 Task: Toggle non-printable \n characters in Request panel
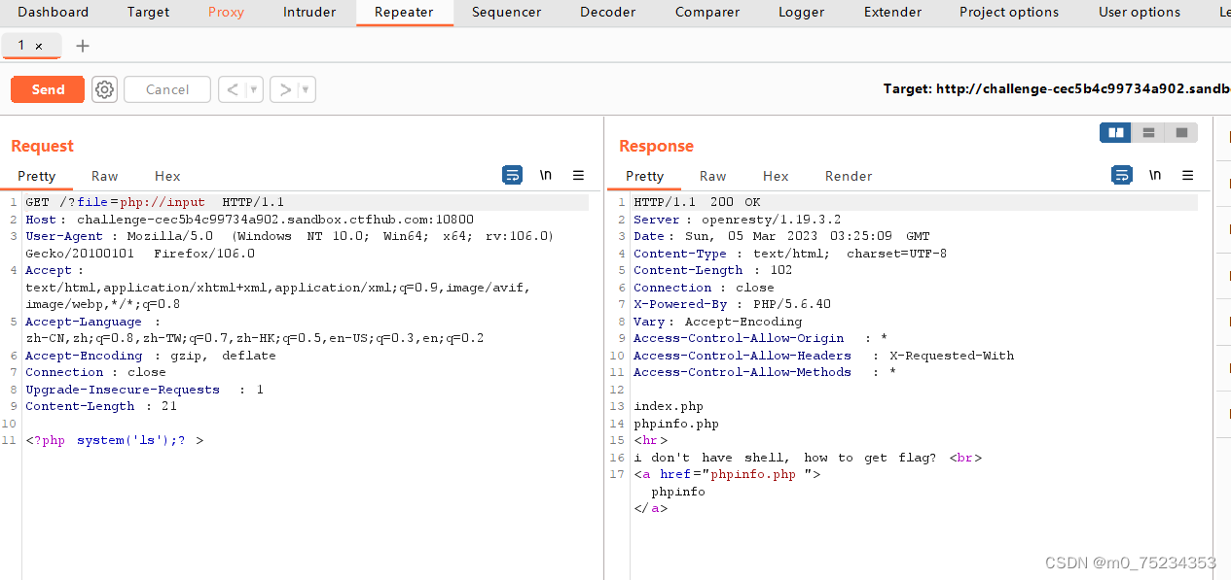(x=546, y=175)
